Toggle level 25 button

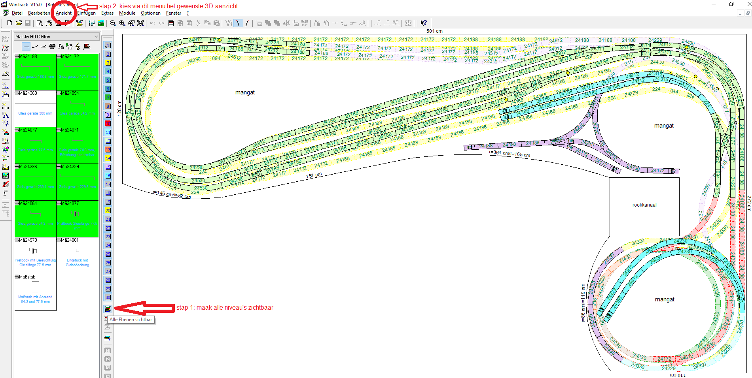(x=108, y=254)
